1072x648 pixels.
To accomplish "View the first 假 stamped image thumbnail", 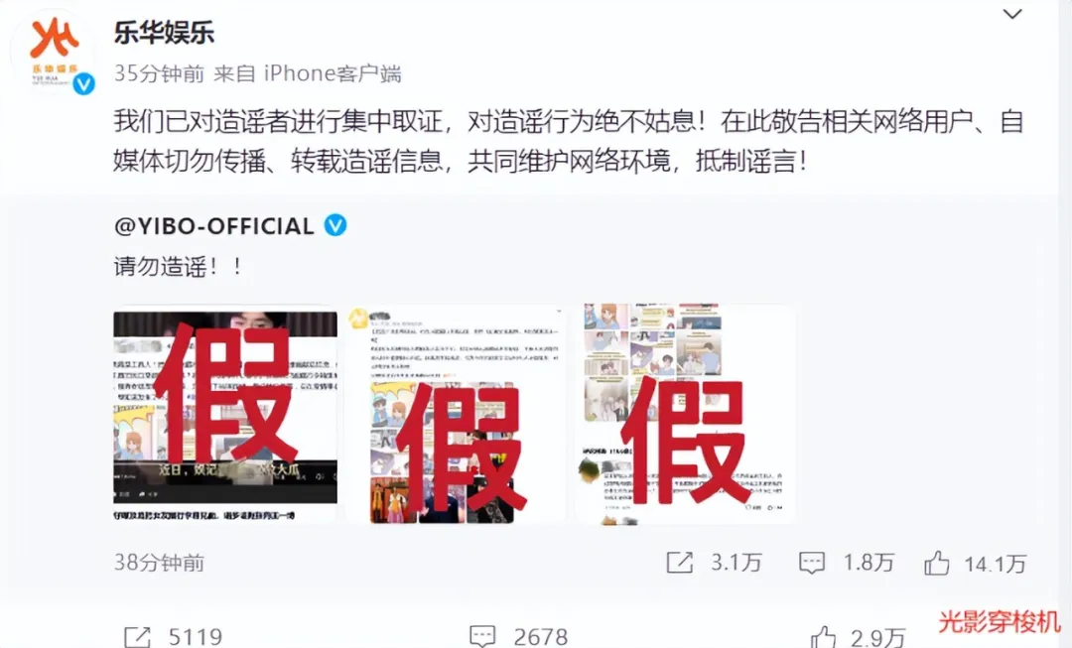I will pyautogui.click(x=225, y=415).
